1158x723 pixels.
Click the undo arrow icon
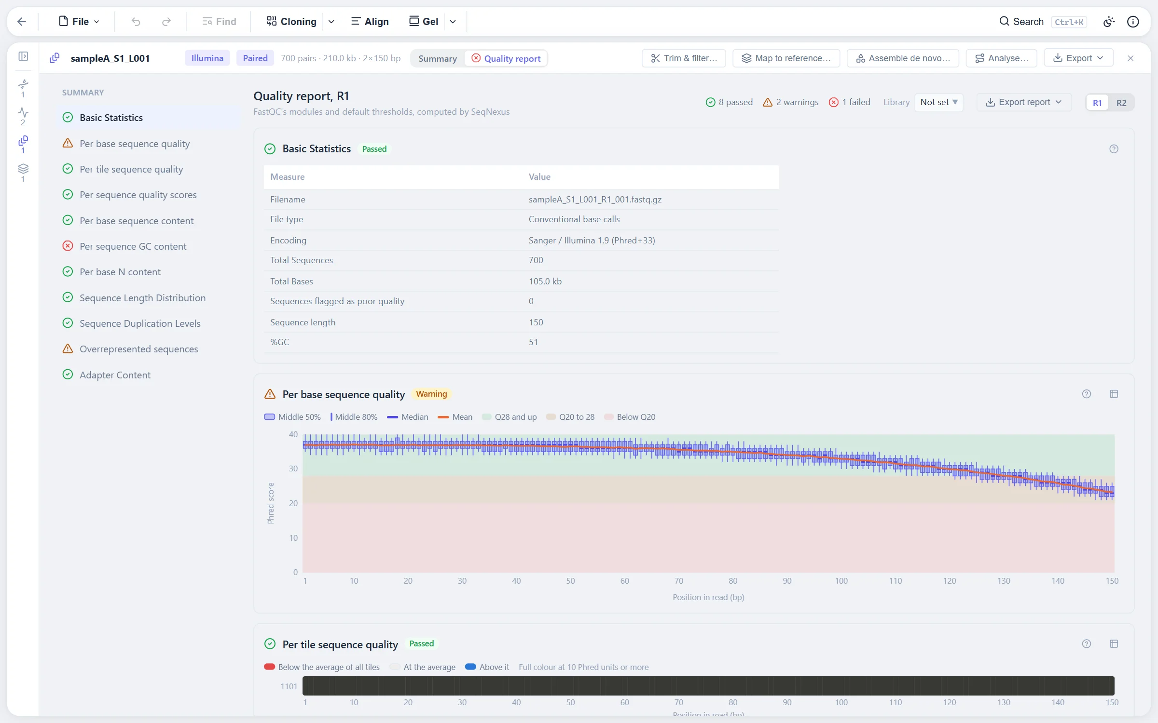136,22
